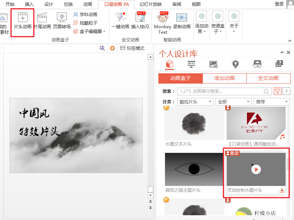This screenshot has width=294, height=220.
Task: Select the box (animation library) panel icon
Action: [x=169, y=64]
